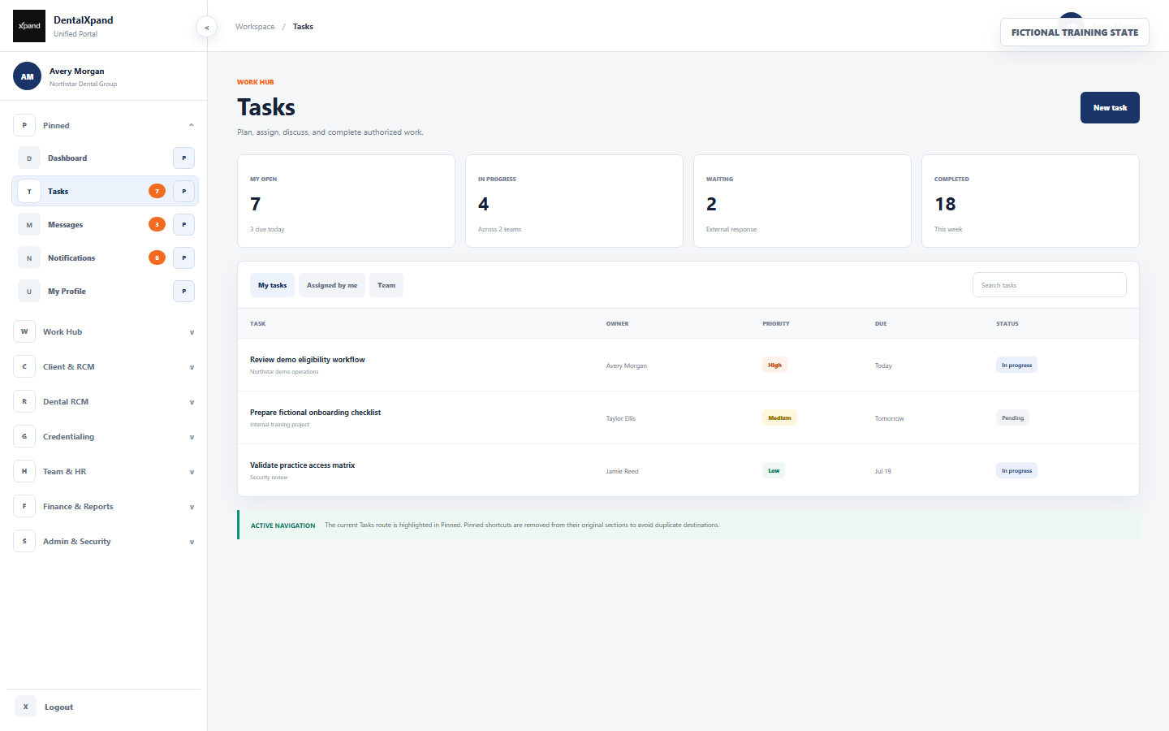1169x731 pixels.
Task: Click the Finance & Reports F icon
Action: (24, 506)
